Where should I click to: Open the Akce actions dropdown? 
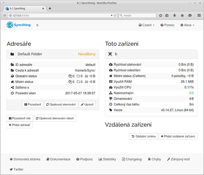click(x=187, y=25)
